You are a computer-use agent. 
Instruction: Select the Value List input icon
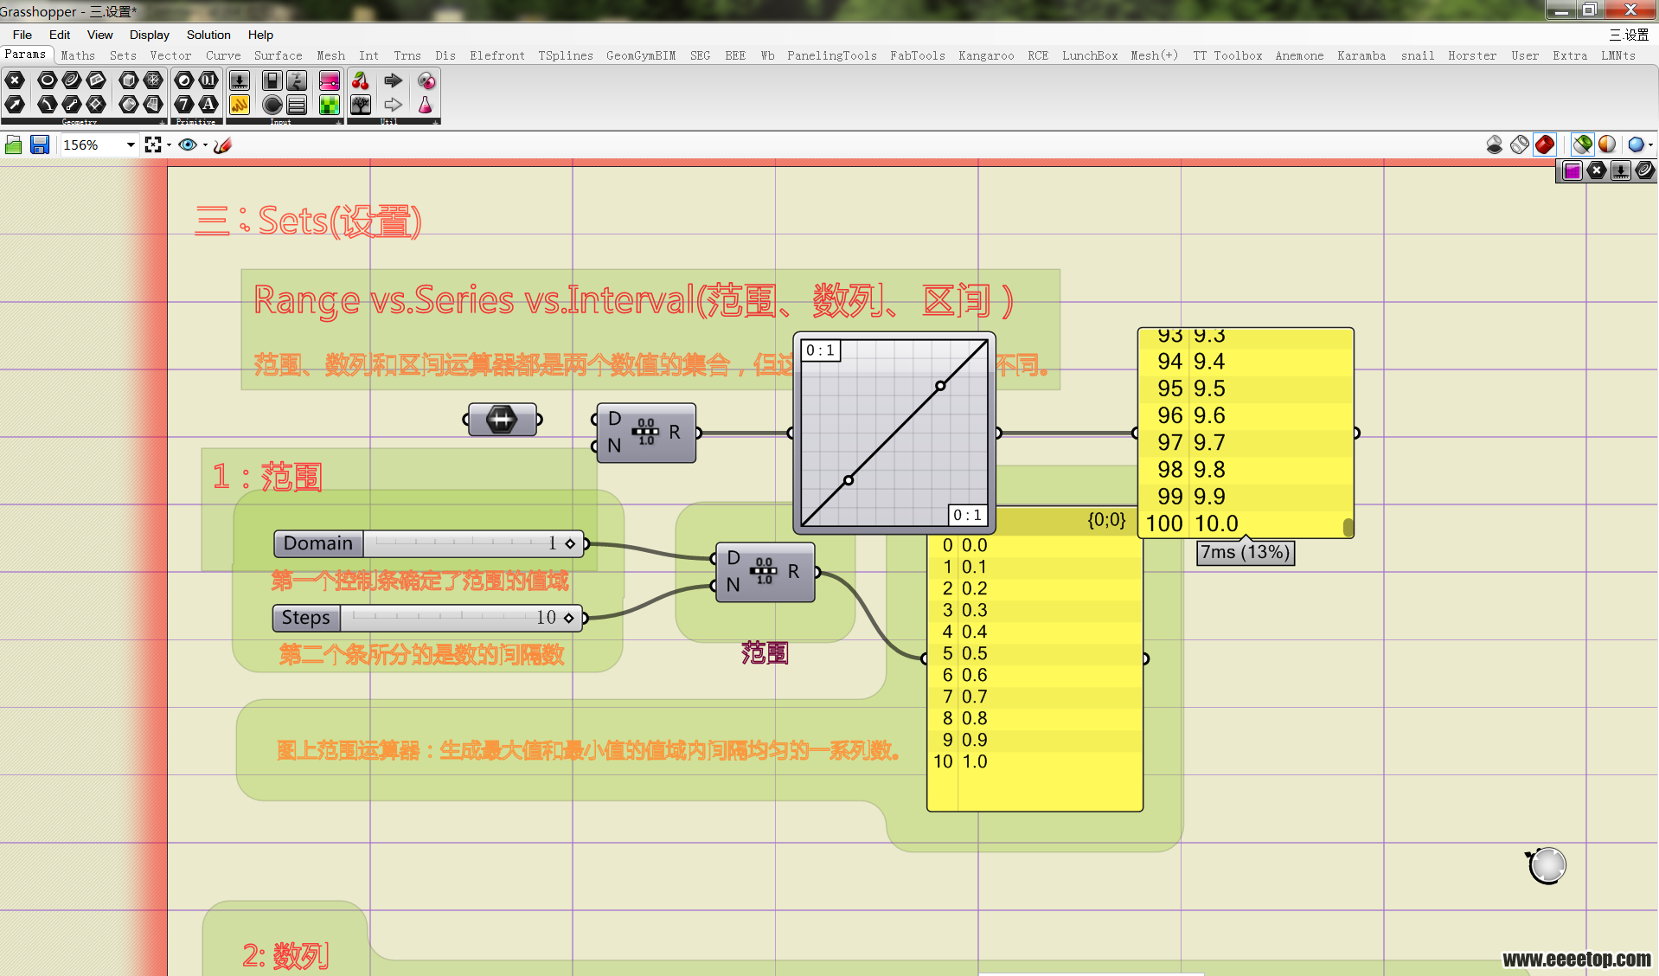297,105
